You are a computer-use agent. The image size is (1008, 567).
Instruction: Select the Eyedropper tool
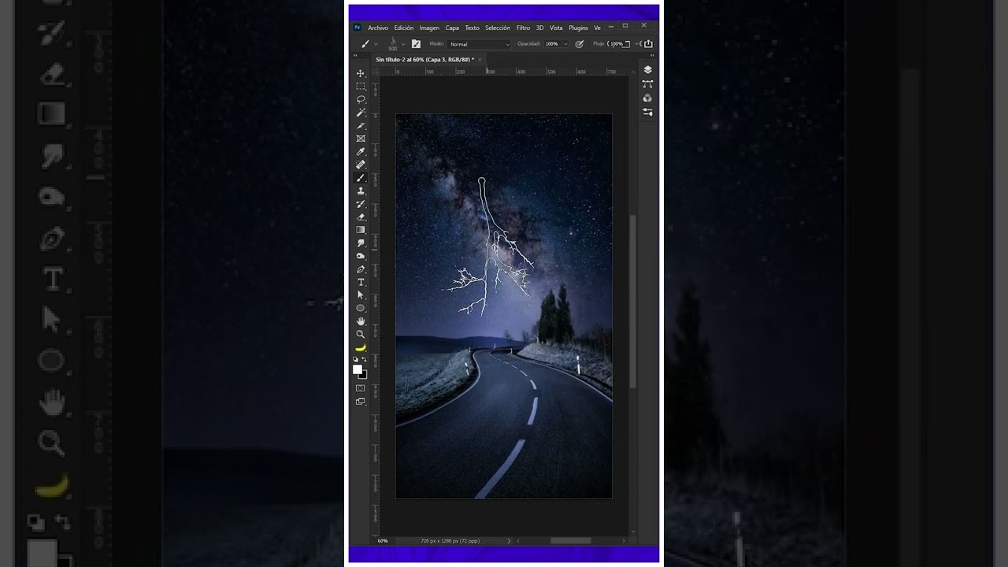click(361, 152)
